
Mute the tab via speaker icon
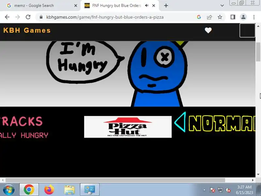click(x=146, y=6)
